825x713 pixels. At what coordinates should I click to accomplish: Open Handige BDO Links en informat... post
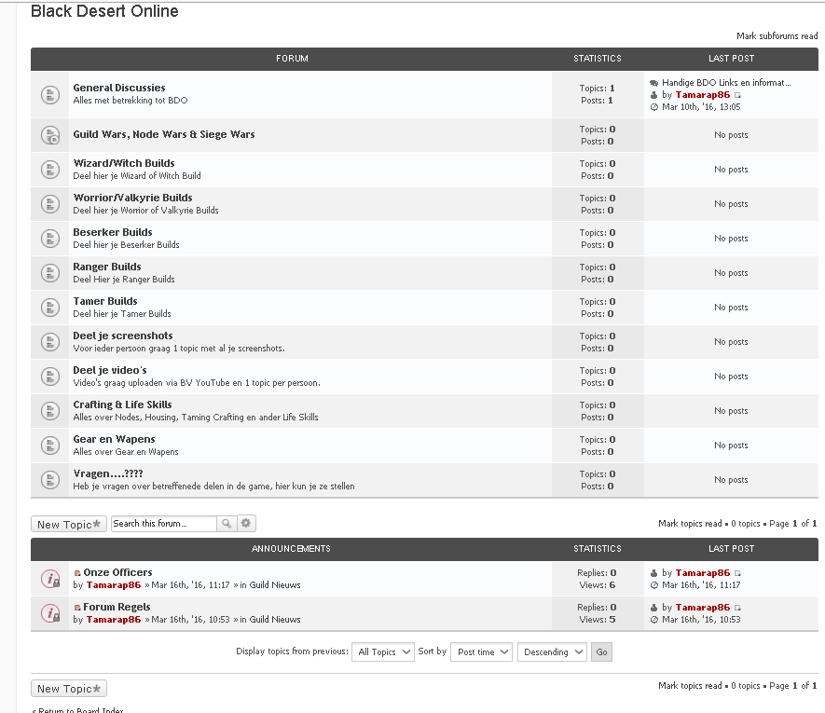click(726, 83)
